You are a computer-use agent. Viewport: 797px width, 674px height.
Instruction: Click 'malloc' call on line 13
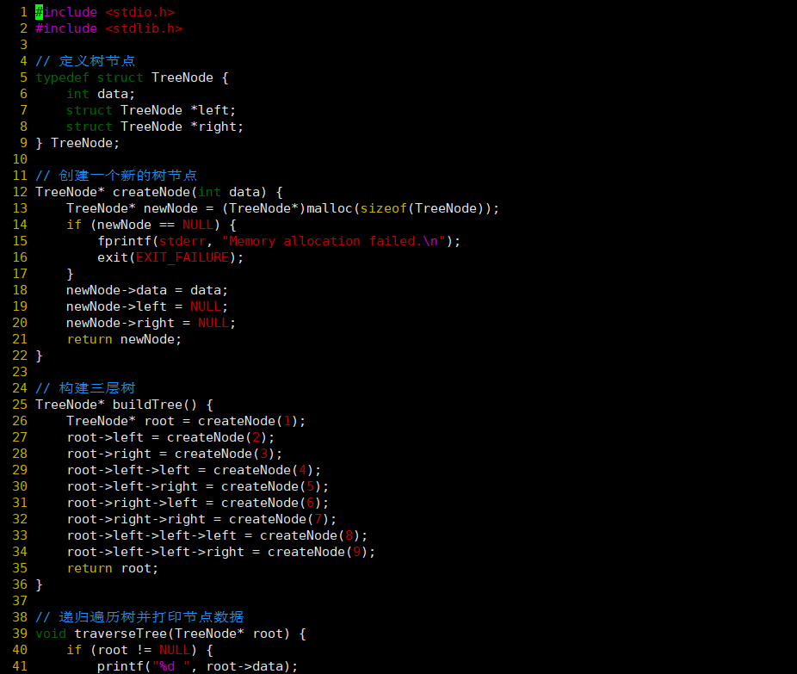point(330,208)
